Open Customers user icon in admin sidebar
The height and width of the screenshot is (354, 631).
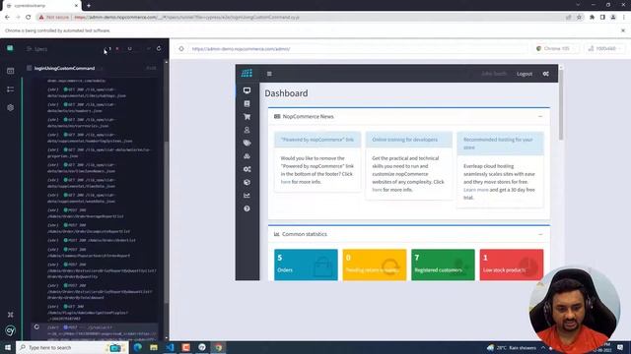pyautogui.click(x=246, y=130)
